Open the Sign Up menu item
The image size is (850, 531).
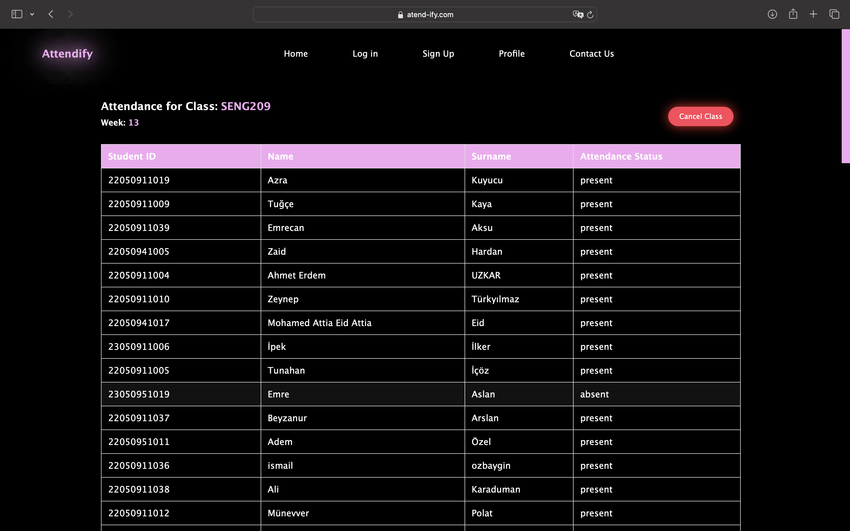(x=438, y=54)
